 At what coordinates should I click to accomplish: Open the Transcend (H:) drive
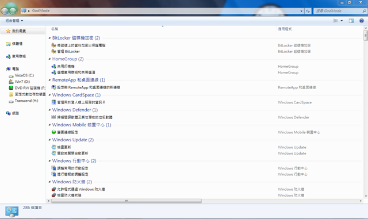coord(24,101)
